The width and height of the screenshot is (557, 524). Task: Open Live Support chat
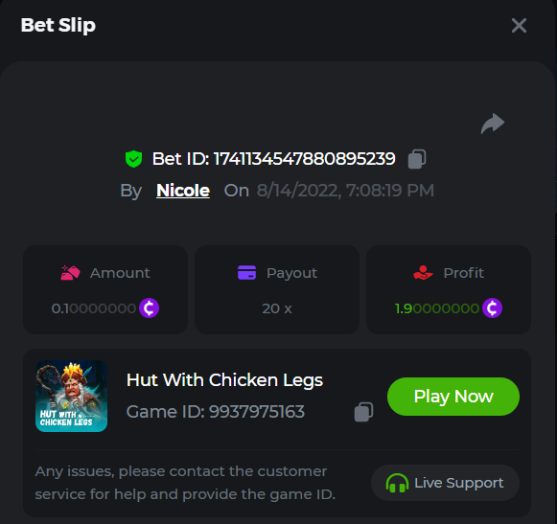click(445, 483)
